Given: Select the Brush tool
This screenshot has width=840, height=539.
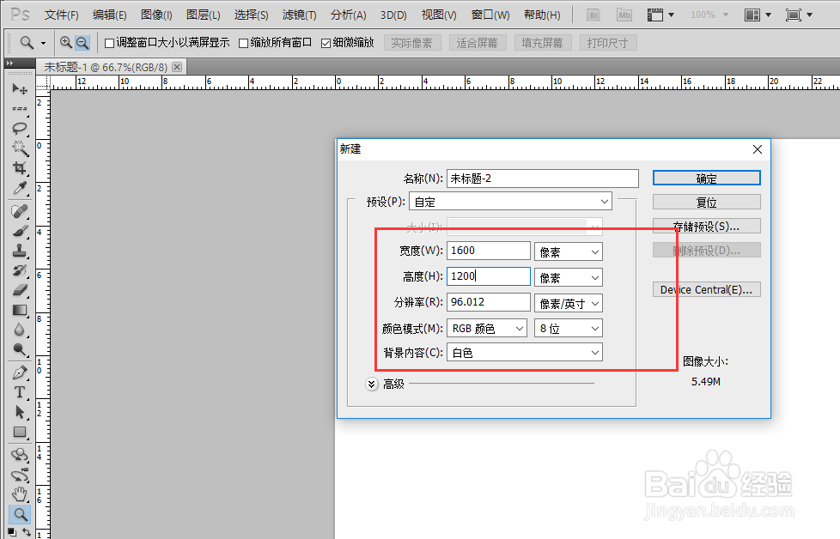Looking at the screenshot, I should (19, 232).
